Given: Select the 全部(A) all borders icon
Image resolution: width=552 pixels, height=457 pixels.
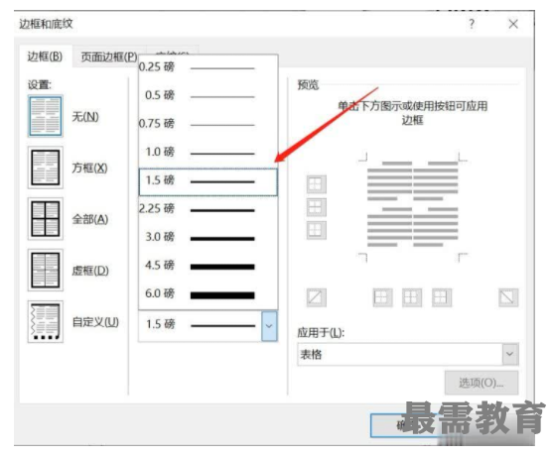Looking at the screenshot, I should click(46, 219).
